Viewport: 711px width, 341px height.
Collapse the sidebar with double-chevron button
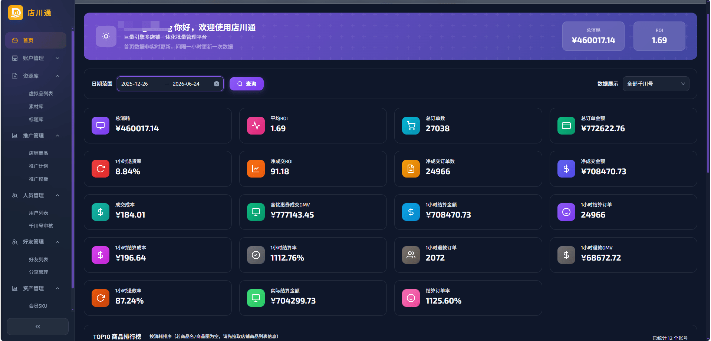click(x=37, y=327)
